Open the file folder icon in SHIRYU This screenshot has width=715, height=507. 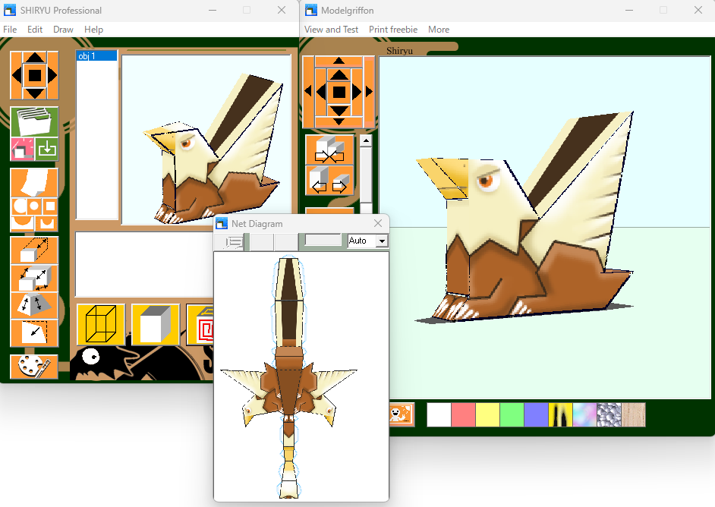34,121
